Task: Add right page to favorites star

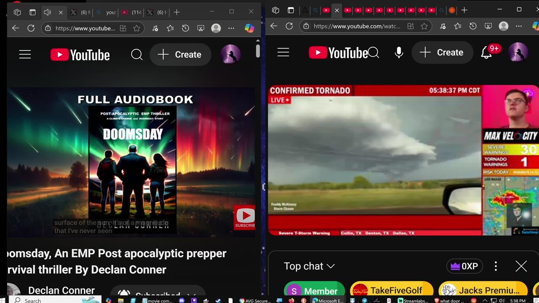Action: (424, 26)
